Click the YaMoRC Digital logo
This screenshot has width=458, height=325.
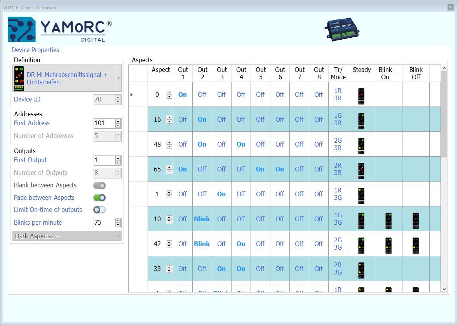59,29
